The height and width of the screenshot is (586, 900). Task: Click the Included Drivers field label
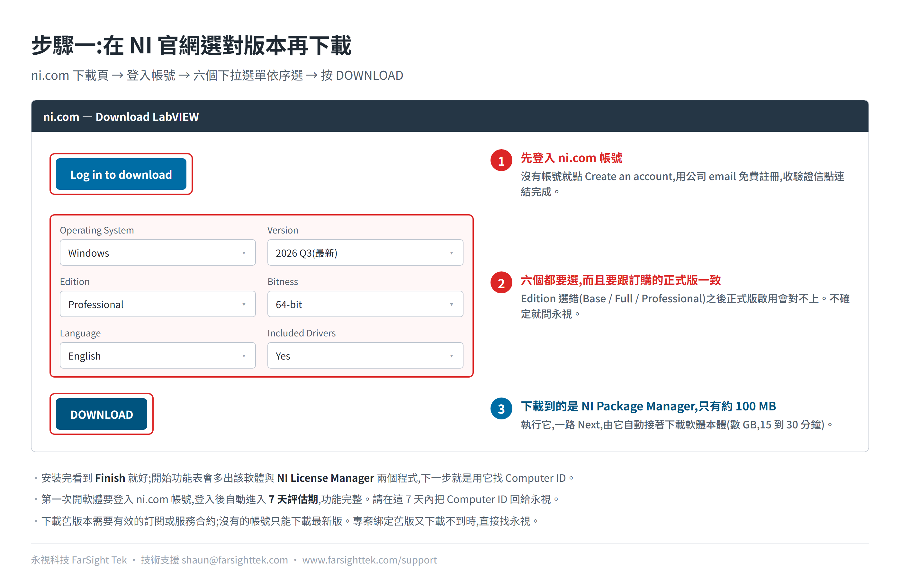click(301, 333)
